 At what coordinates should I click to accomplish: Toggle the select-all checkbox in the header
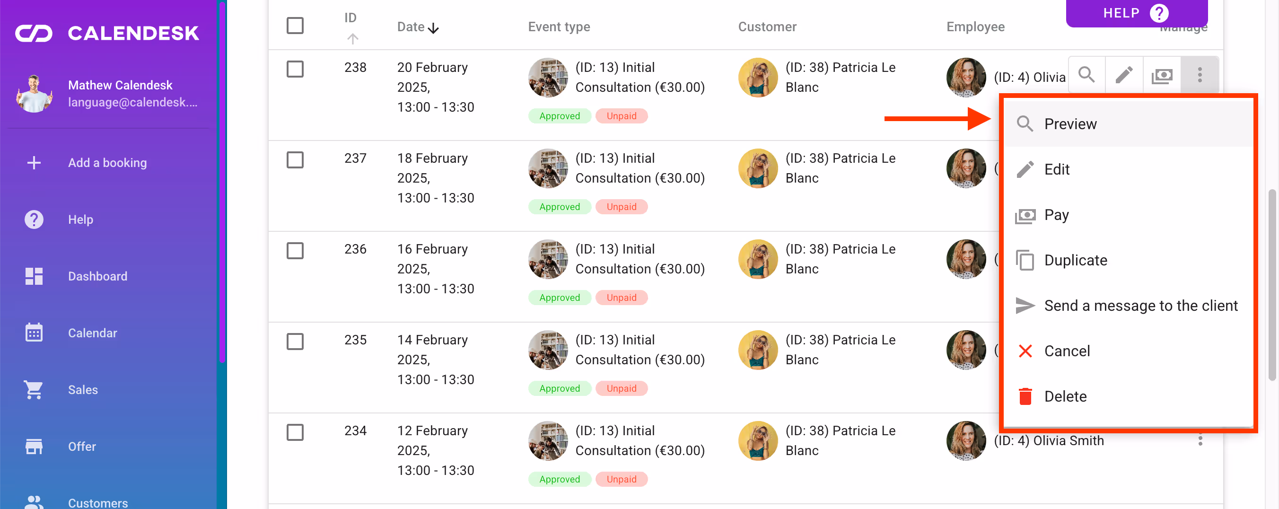pos(295,26)
